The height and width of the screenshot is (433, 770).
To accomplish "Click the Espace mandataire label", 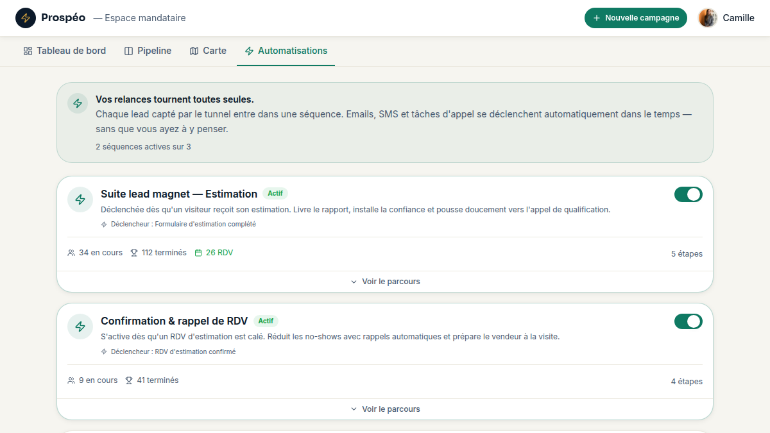I will (139, 18).
